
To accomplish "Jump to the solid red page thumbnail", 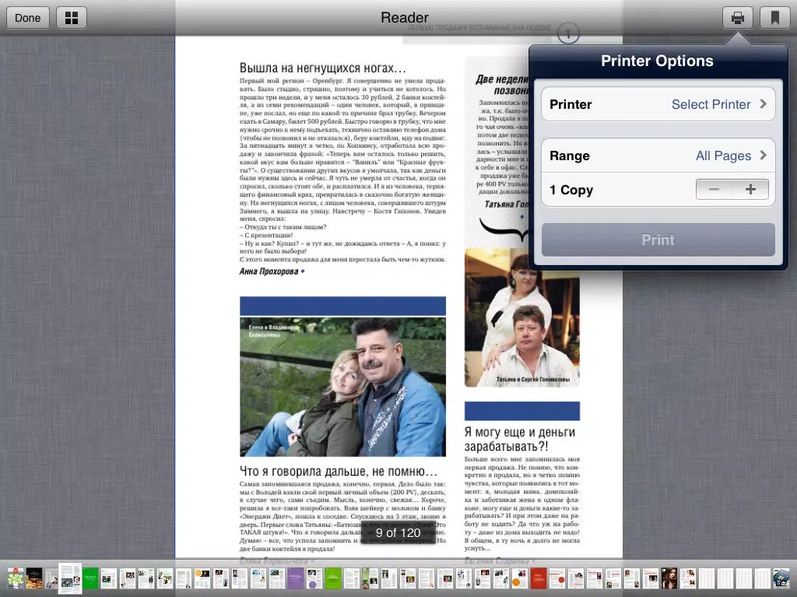I will [x=539, y=578].
